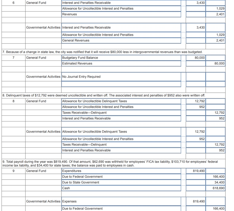Click the Cash account field in entry 9
The width and height of the screenshot is (234, 211).
pyautogui.click(x=121, y=188)
